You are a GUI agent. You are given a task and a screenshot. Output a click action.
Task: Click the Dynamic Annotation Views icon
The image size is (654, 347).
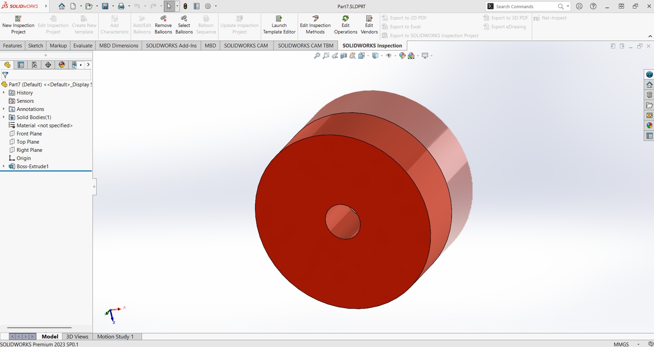click(352, 56)
